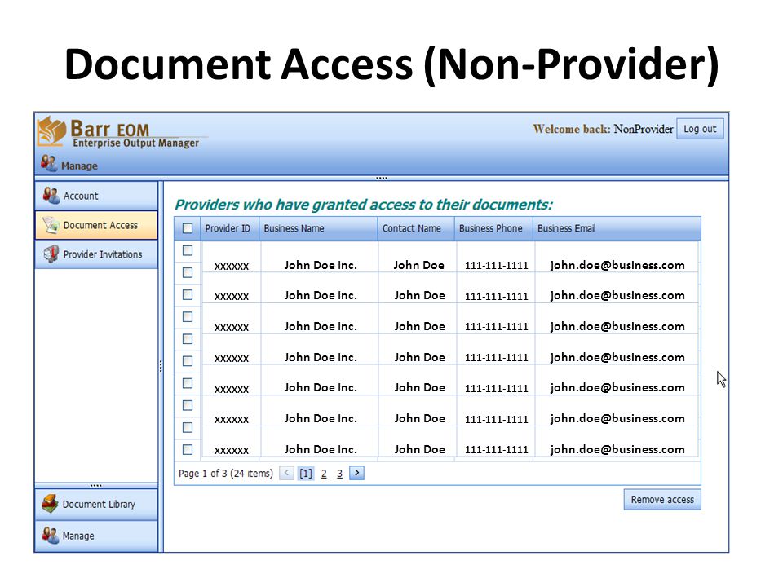
Task: Open the Account section in the sidebar
Action: (x=96, y=196)
